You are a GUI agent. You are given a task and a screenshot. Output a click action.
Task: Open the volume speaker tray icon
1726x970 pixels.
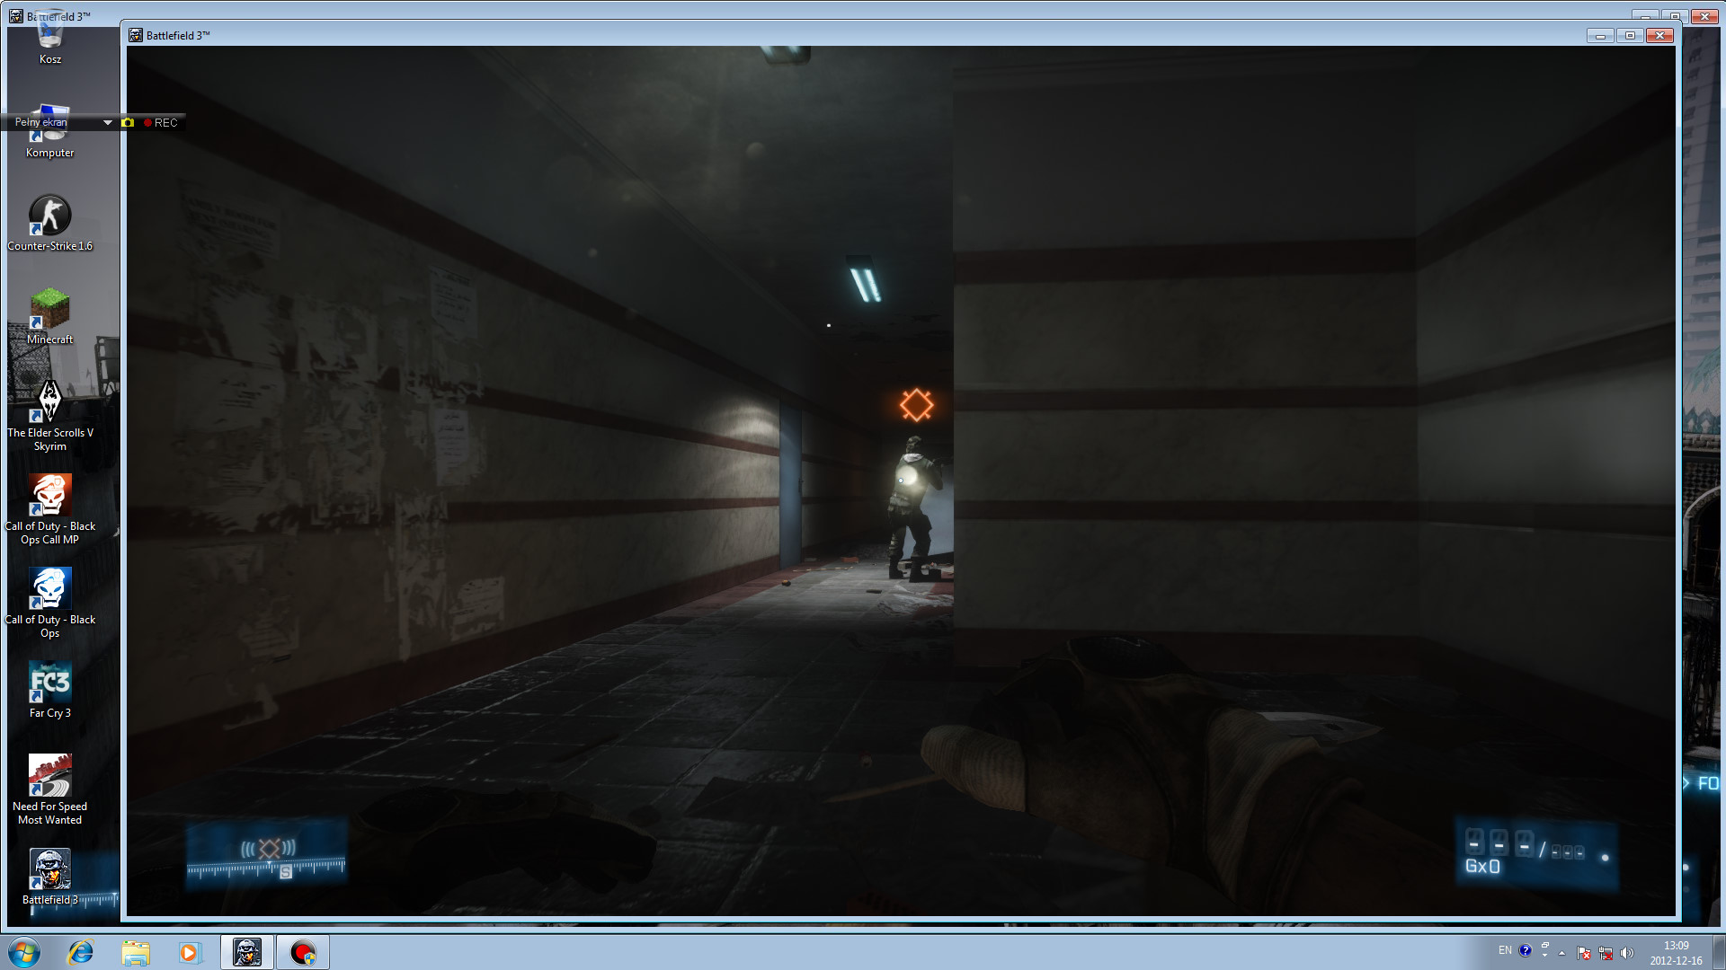coord(1627,953)
